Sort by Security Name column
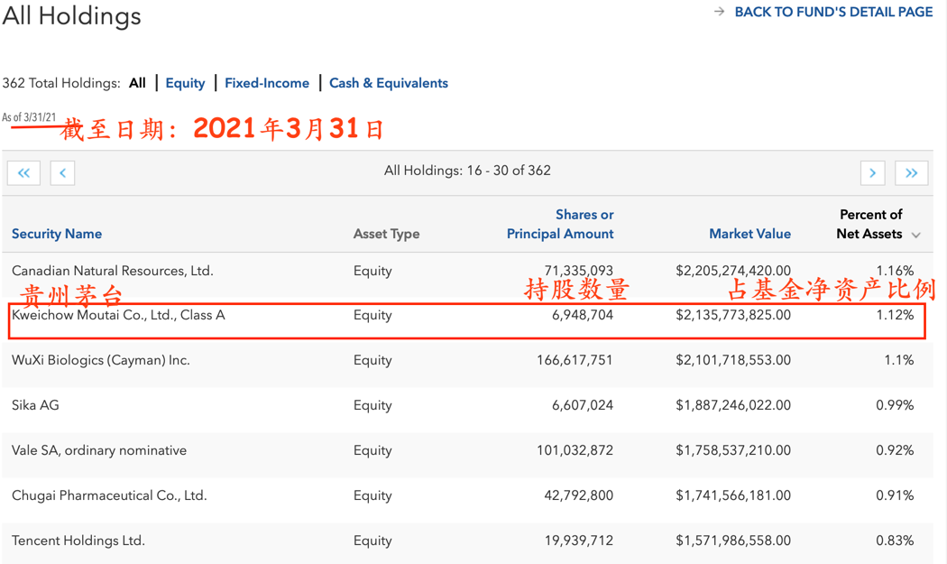This screenshot has height=564, width=947. point(57,234)
